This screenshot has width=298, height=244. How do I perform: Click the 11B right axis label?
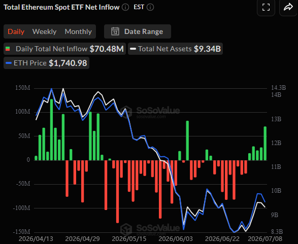click(276, 167)
